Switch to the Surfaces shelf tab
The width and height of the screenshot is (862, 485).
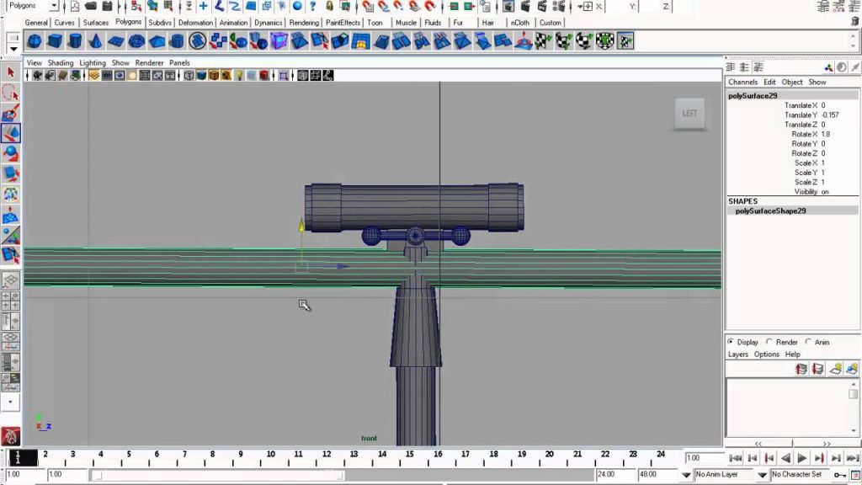click(x=96, y=23)
